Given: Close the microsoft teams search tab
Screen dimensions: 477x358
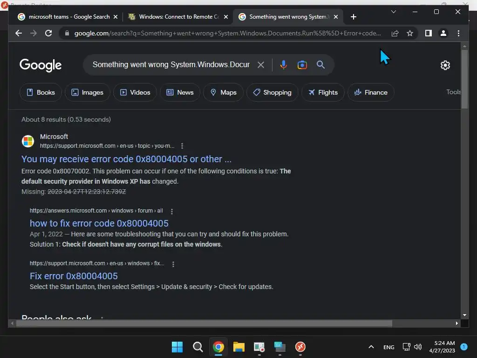Looking at the screenshot, I should [x=116, y=17].
